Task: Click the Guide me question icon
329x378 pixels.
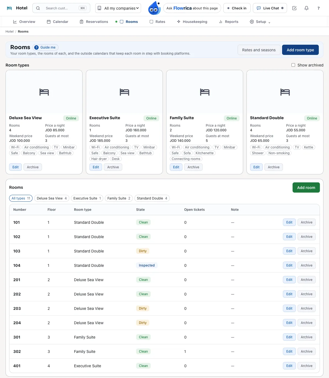Action: (36, 47)
